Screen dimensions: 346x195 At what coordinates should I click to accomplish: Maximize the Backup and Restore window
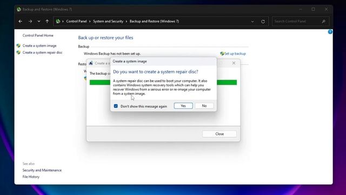314,9
